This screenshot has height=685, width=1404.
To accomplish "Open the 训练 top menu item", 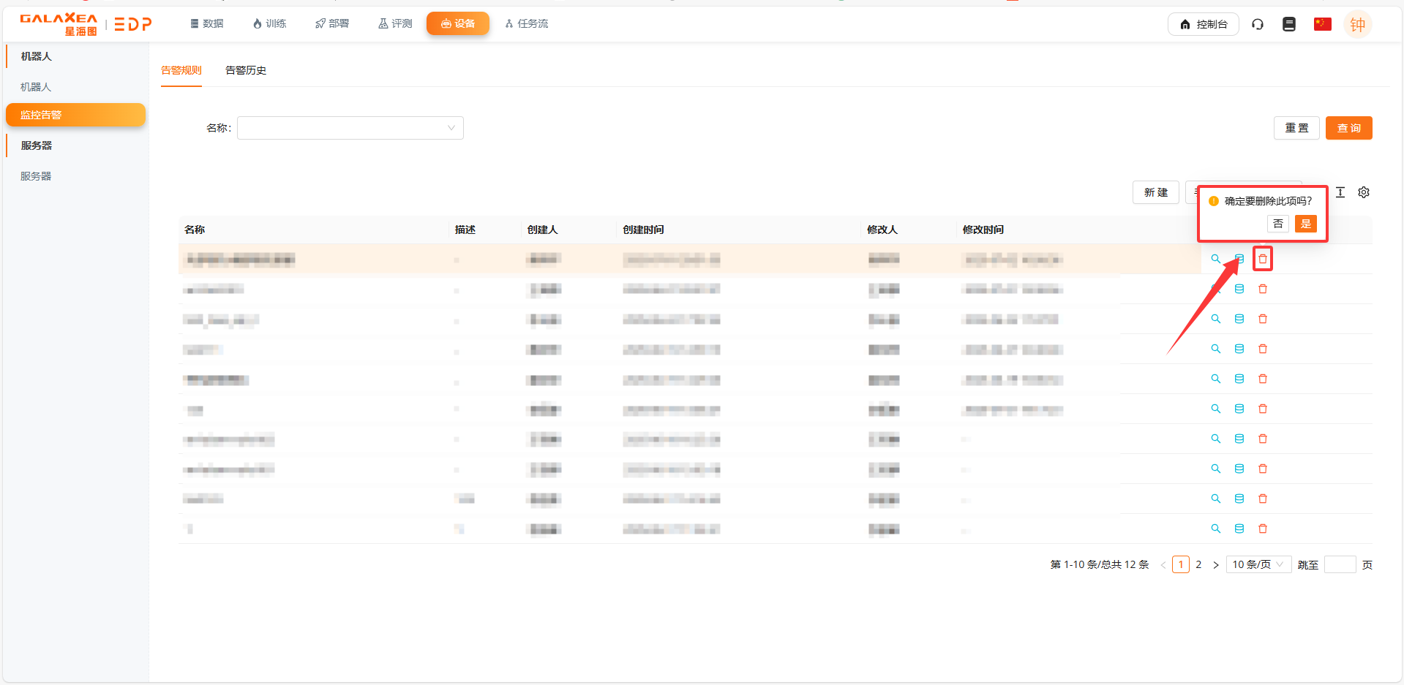I will coord(269,23).
